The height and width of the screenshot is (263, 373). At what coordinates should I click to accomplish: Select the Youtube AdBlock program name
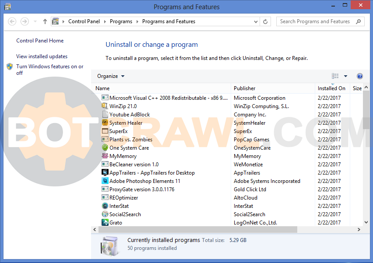pos(130,114)
